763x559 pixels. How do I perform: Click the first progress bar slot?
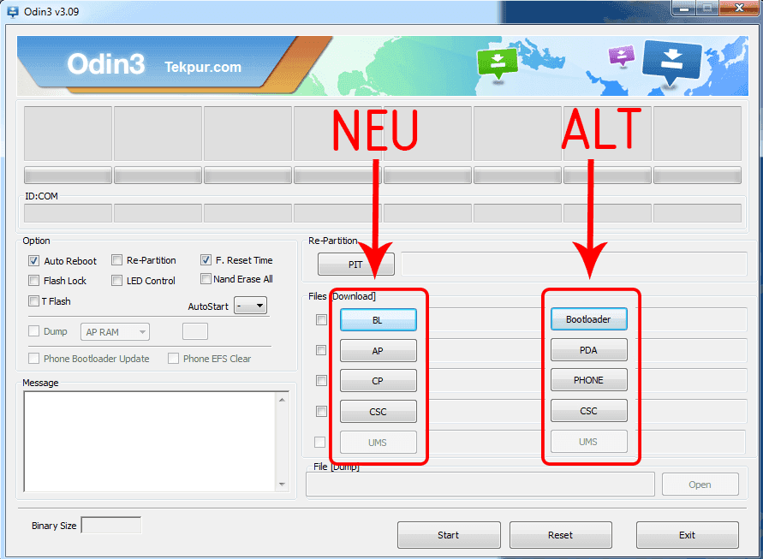pyautogui.click(x=68, y=175)
